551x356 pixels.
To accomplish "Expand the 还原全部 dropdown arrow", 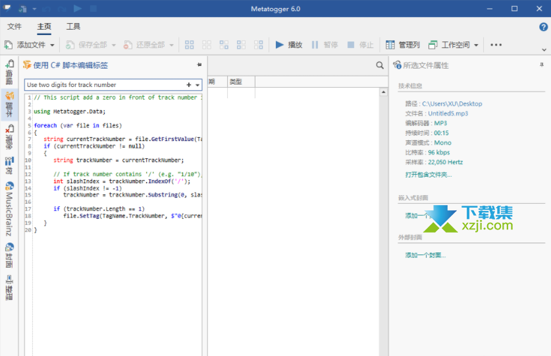I will coord(171,45).
